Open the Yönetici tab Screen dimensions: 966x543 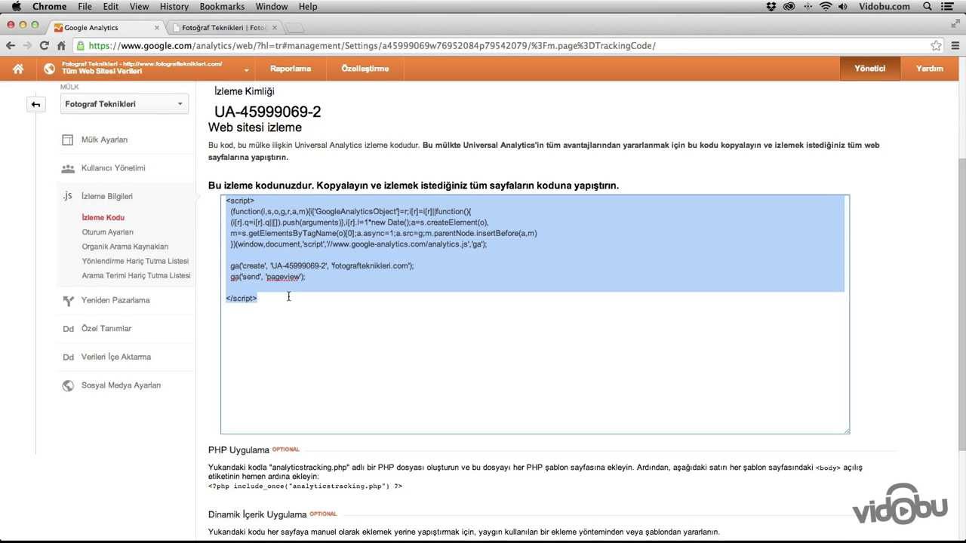coord(869,69)
